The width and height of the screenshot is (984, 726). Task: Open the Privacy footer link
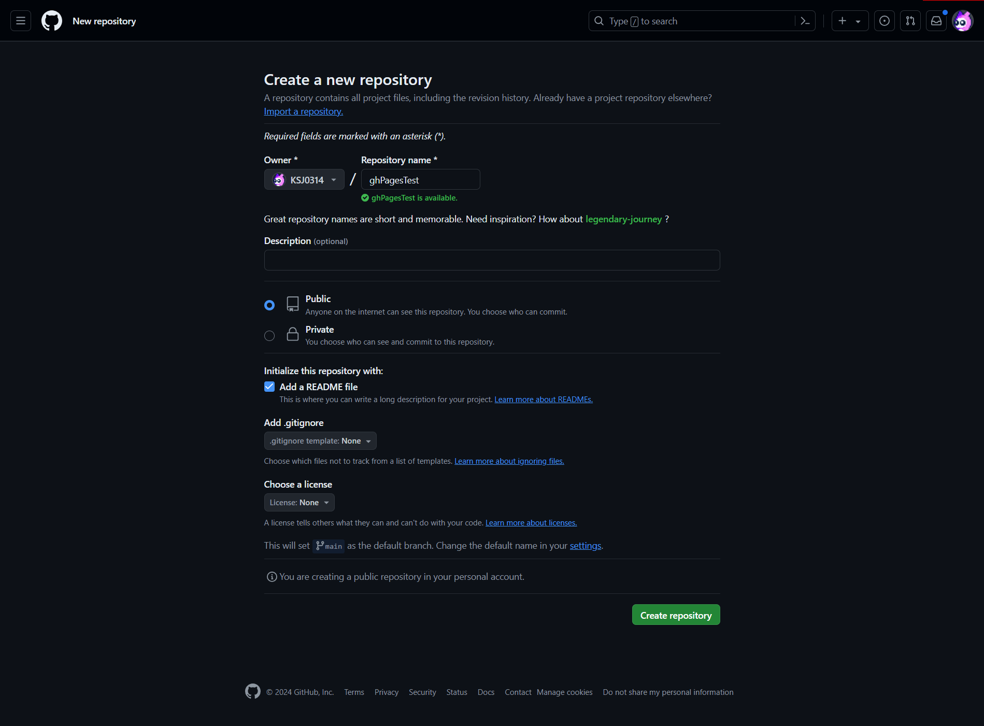[387, 692]
